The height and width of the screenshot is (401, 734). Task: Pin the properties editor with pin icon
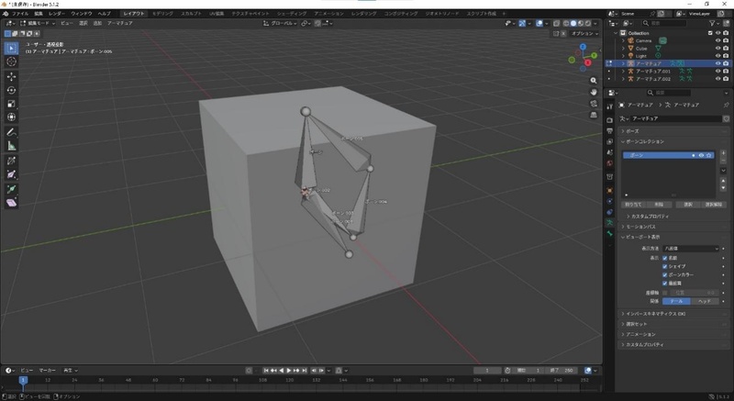click(726, 105)
